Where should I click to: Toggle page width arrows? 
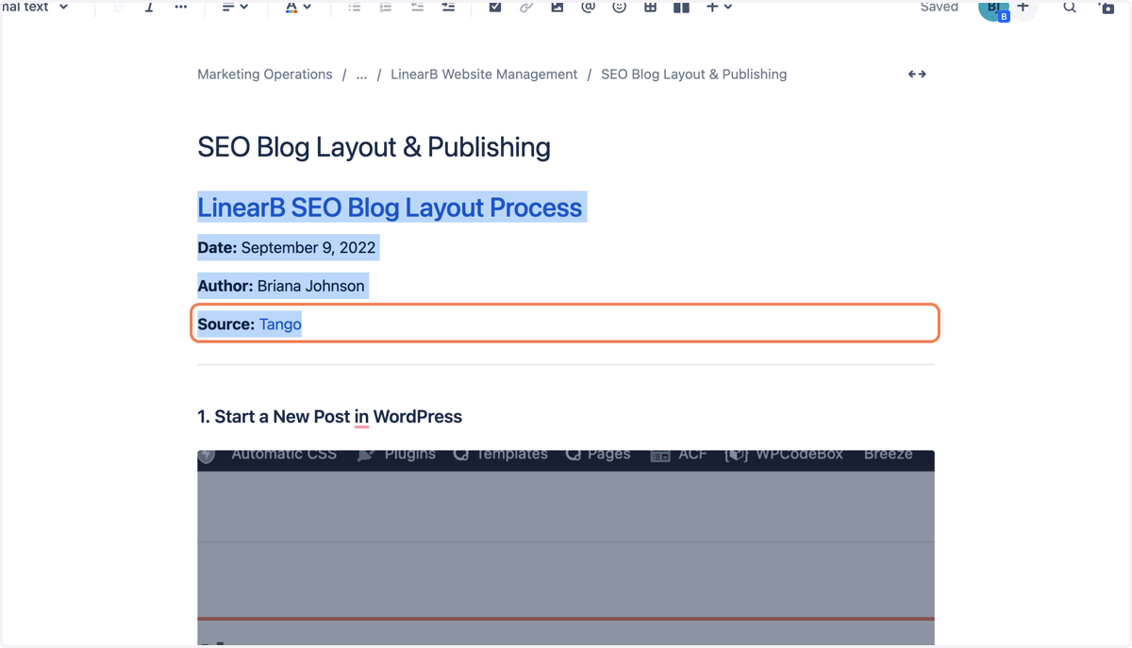(917, 75)
